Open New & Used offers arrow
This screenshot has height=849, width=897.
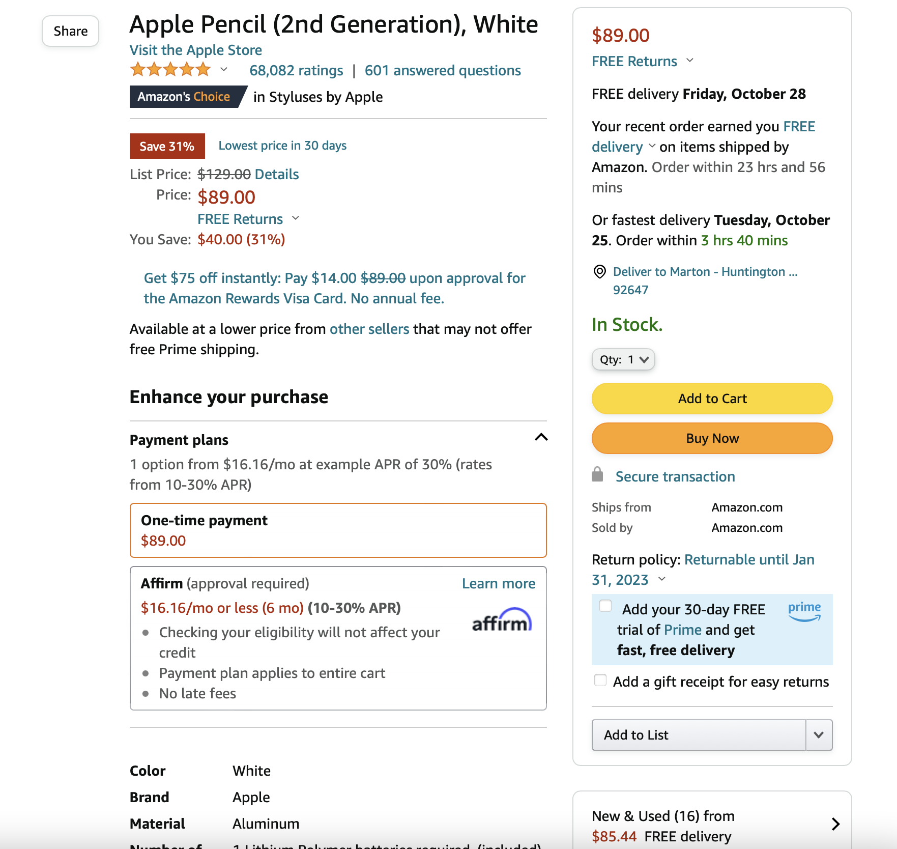click(835, 824)
